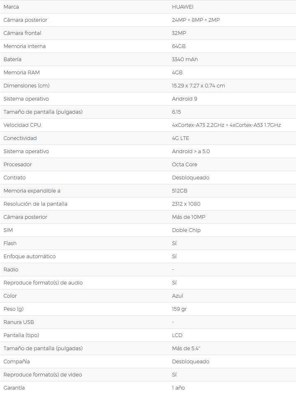The image size is (296, 397).
Task: Click the HUAWEI brand value
Action: tap(183, 7)
